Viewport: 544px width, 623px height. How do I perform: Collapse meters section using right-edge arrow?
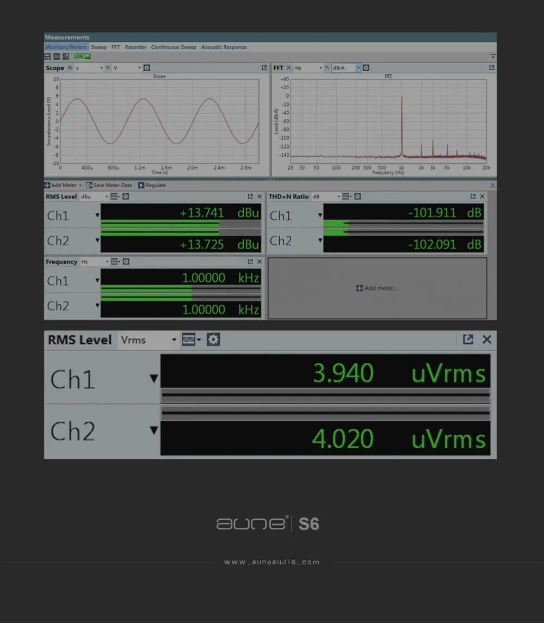(x=492, y=185)
